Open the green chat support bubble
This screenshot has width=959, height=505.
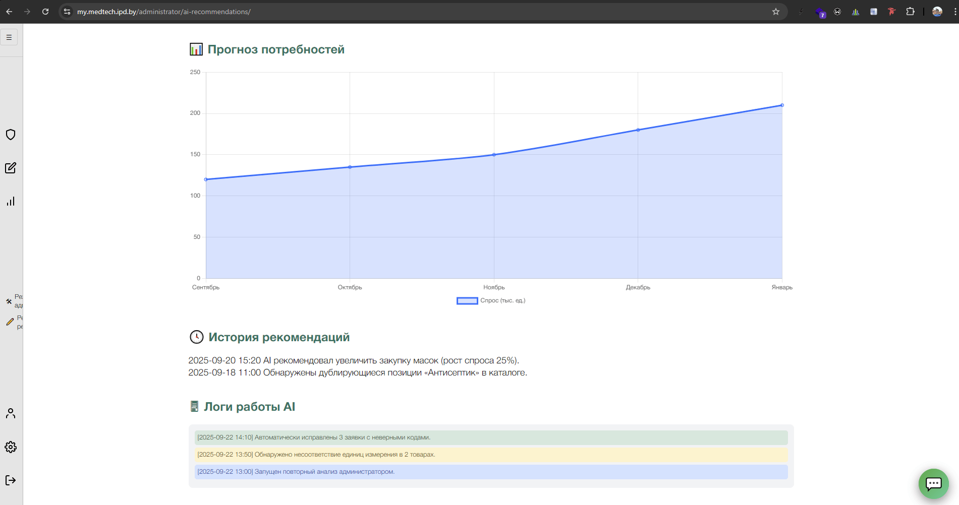pyautogui.click(x=933, y=484)
